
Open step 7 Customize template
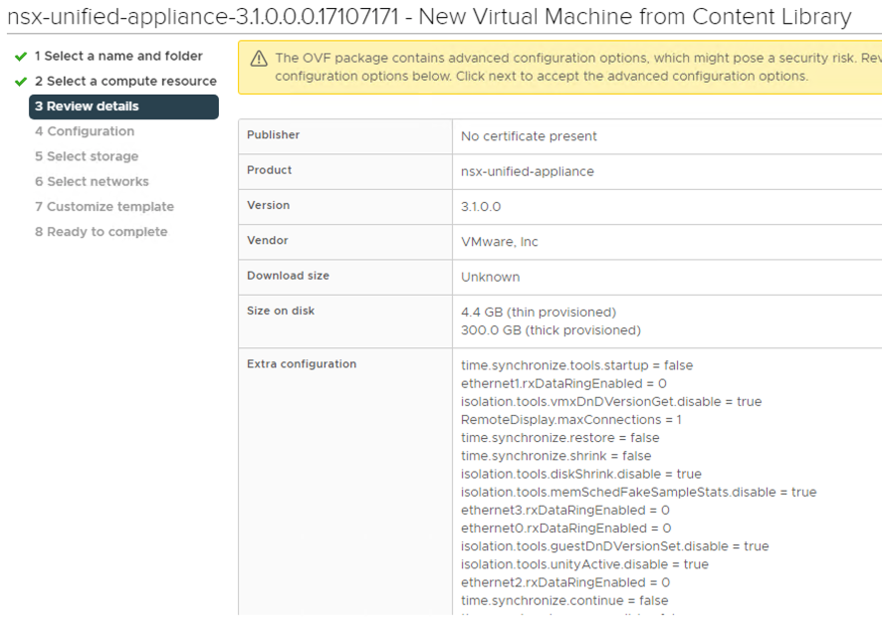pyautogui.click(x=105, y=206)
